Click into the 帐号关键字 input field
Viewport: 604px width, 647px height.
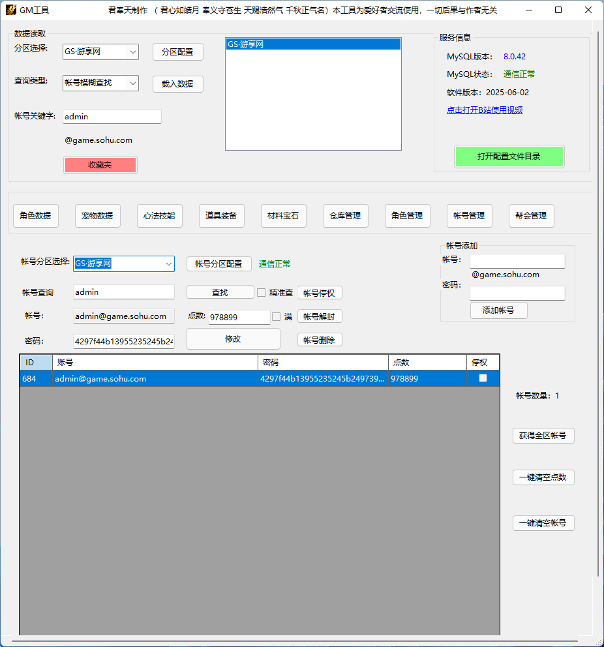tap(112, 117)
